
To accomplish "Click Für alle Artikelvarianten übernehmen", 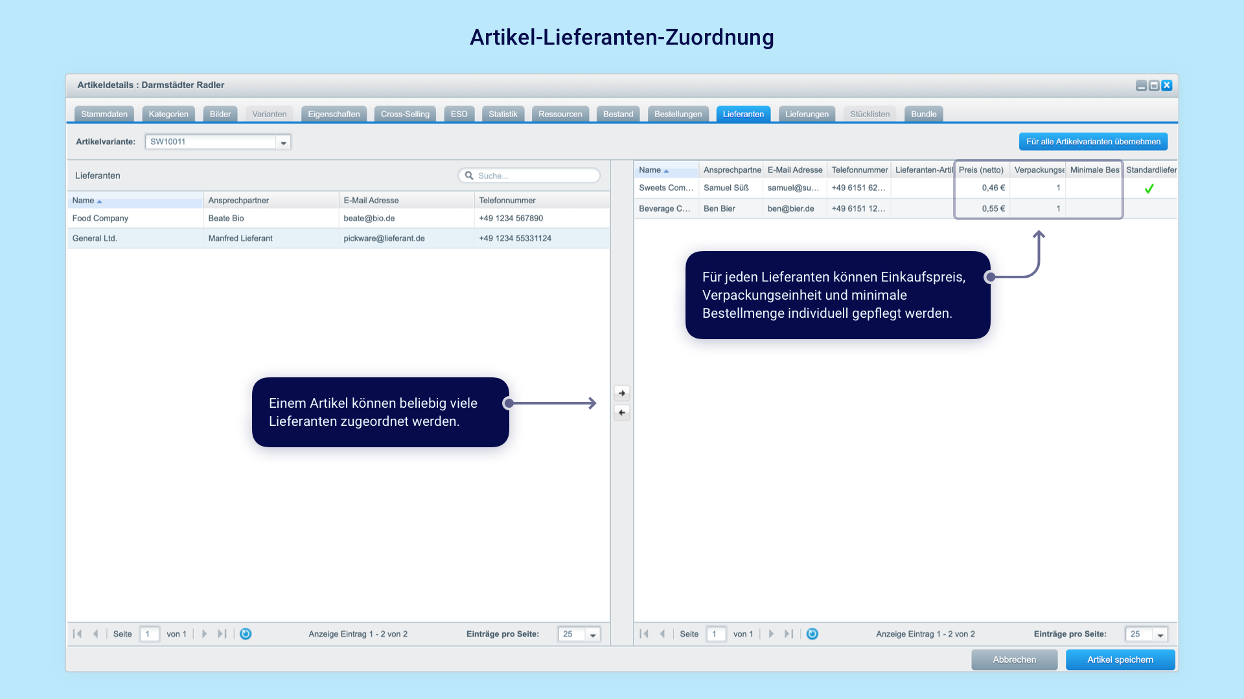I will click(x=1094, y=142).
